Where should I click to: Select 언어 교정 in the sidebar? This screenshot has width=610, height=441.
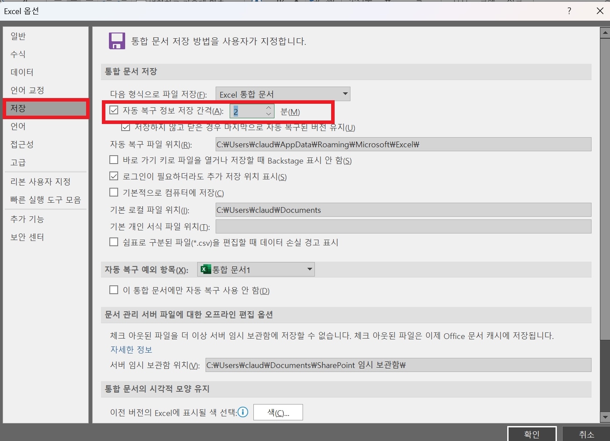click(27, 90)
